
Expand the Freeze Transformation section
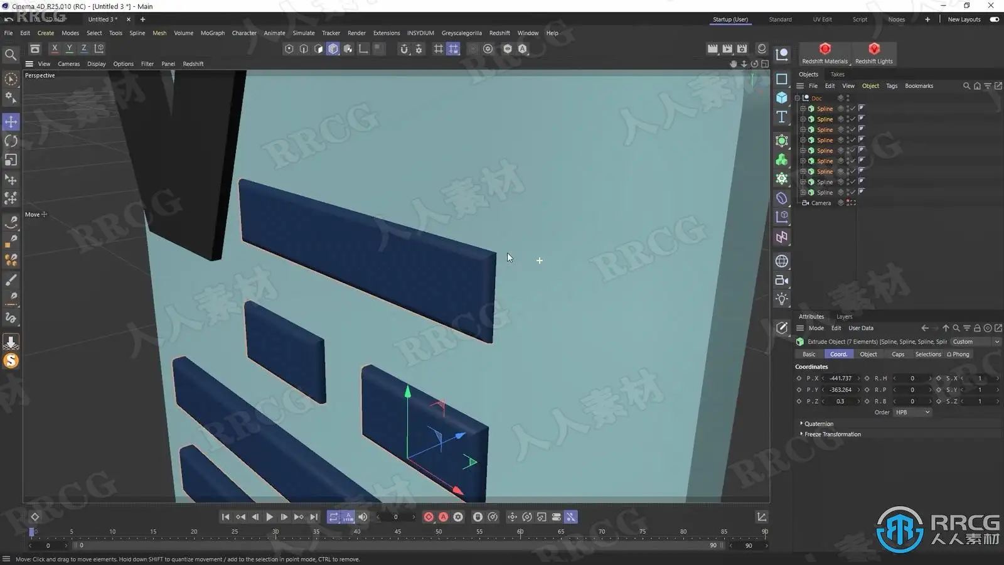coord(831,434)
